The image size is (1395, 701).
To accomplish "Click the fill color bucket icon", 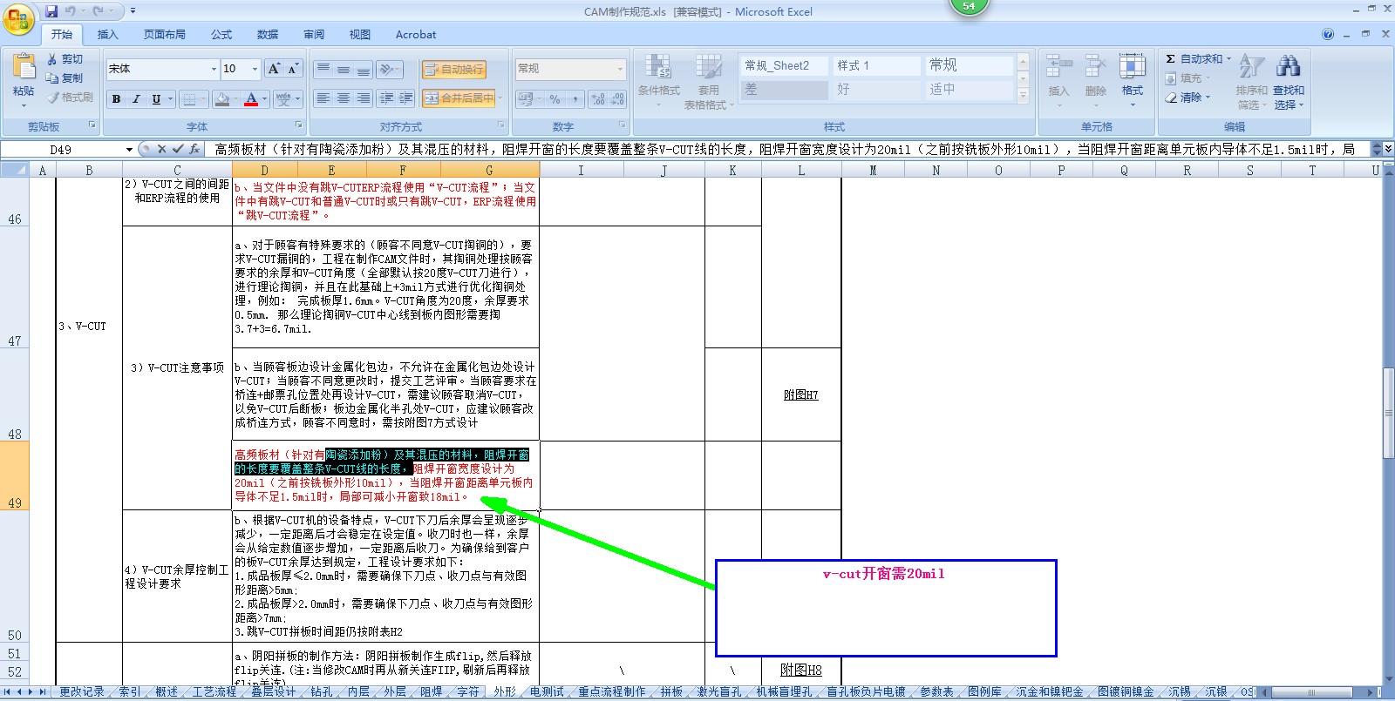I will click(x=222, y=99).
